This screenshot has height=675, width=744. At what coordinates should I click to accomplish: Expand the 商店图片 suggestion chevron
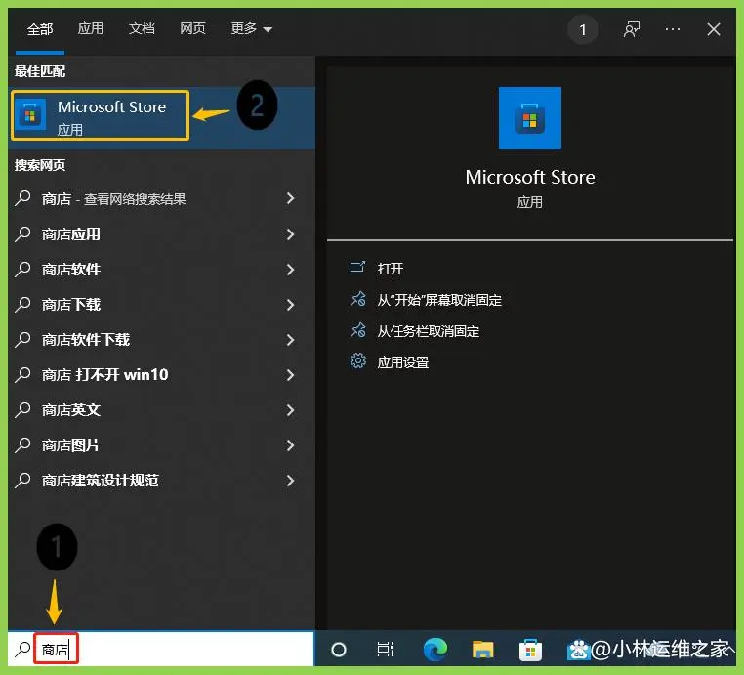[x=290, y=444]
